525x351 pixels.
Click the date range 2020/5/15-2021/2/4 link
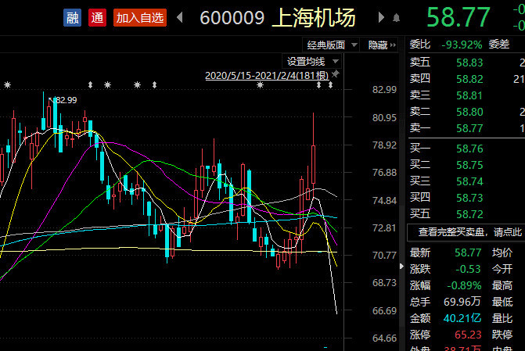click(267, 76)
